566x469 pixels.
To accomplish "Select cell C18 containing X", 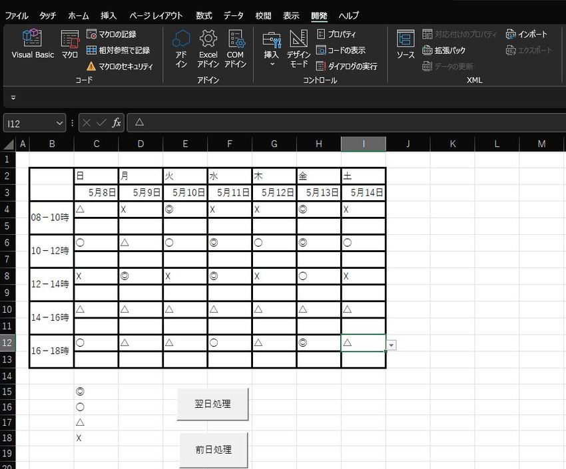I will coord(96,438).
